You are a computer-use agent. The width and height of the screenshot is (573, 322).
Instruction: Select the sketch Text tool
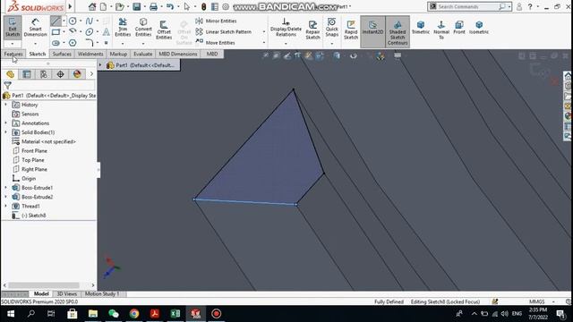click(106, 32)
